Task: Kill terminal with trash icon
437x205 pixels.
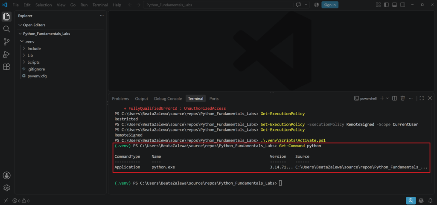Action: tap(403, 98)
